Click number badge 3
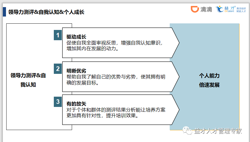 click(58, 102)
